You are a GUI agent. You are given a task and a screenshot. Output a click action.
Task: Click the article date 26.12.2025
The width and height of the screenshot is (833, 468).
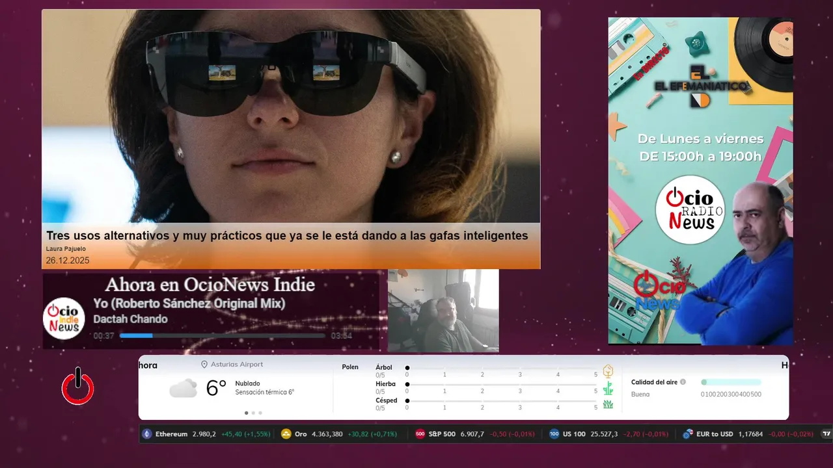[68, 261]
